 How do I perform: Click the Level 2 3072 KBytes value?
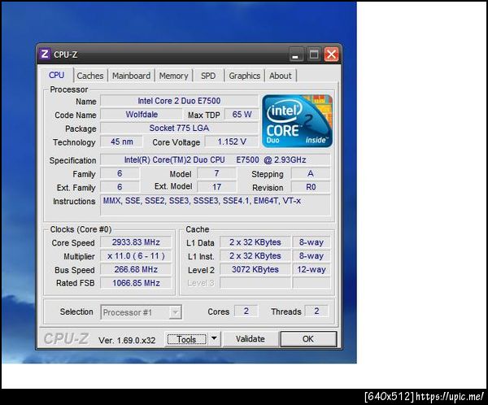pos(255,269)
